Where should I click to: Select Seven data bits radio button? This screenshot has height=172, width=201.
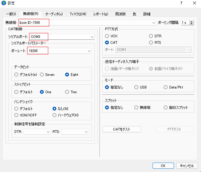42,75
